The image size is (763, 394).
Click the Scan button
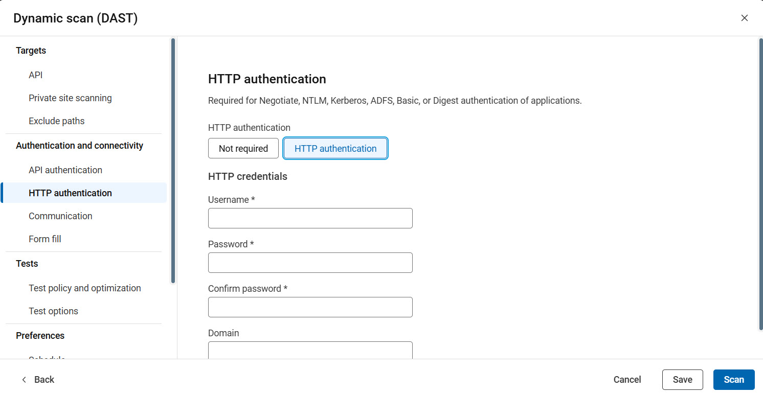pyautogui.click(x=734, y=380)
